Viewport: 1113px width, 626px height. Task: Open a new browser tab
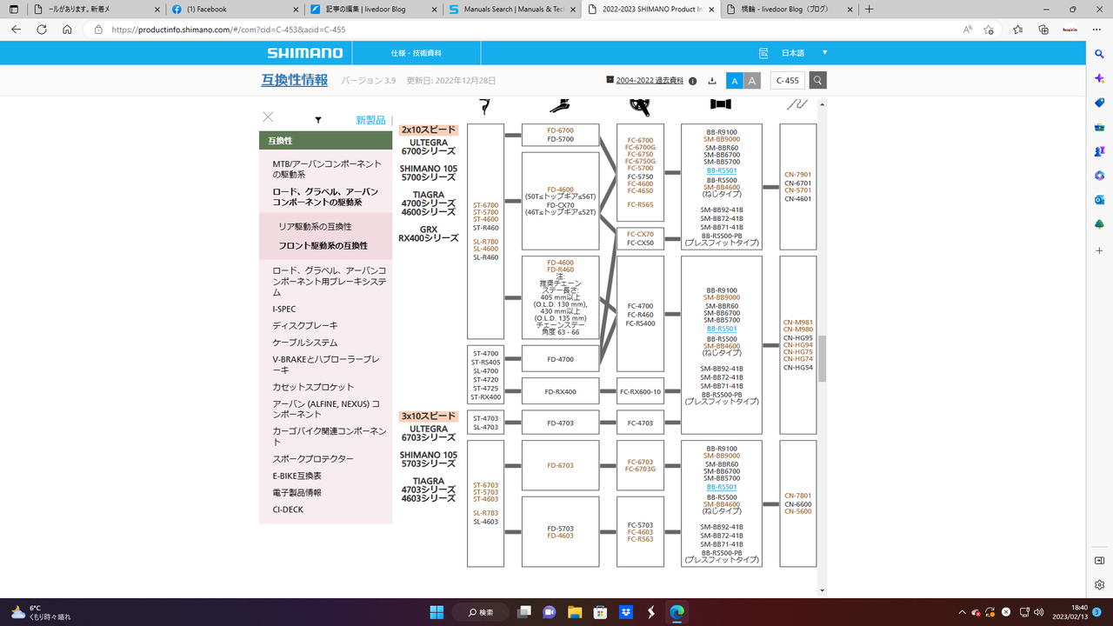click(x=869, y=10)
